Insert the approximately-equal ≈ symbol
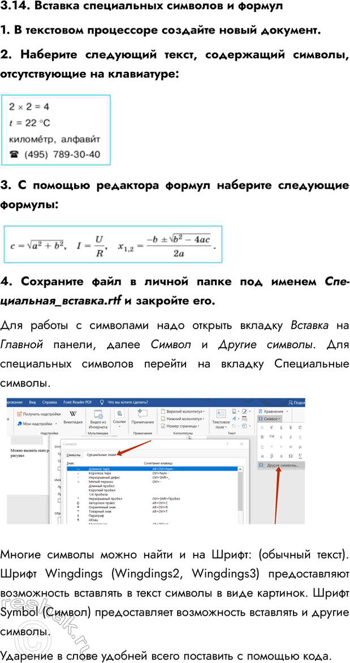Image resolution: width=350 pixels, height=663 pixels. [262, 427]
